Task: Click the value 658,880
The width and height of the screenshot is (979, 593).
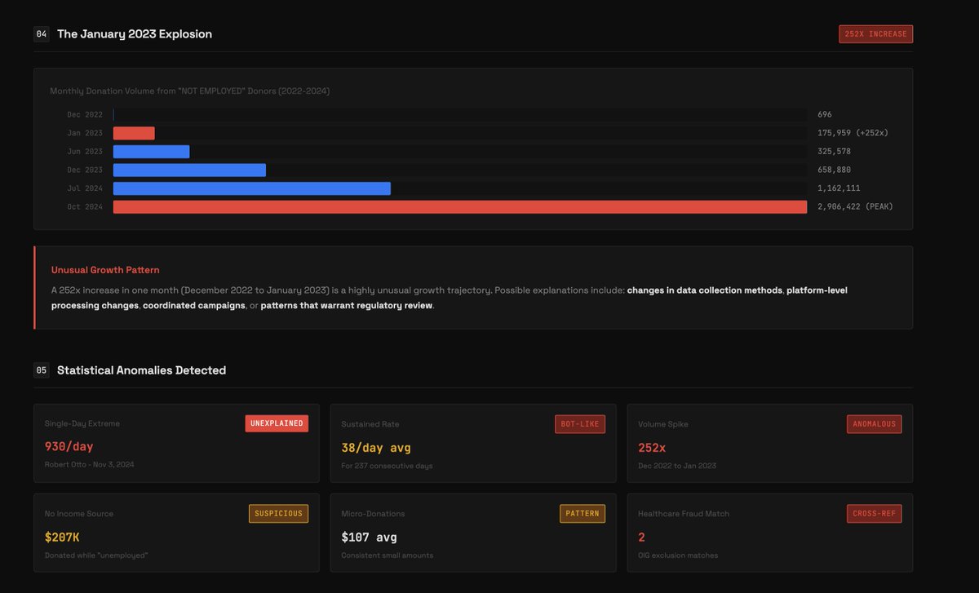Action: [835, 170]
